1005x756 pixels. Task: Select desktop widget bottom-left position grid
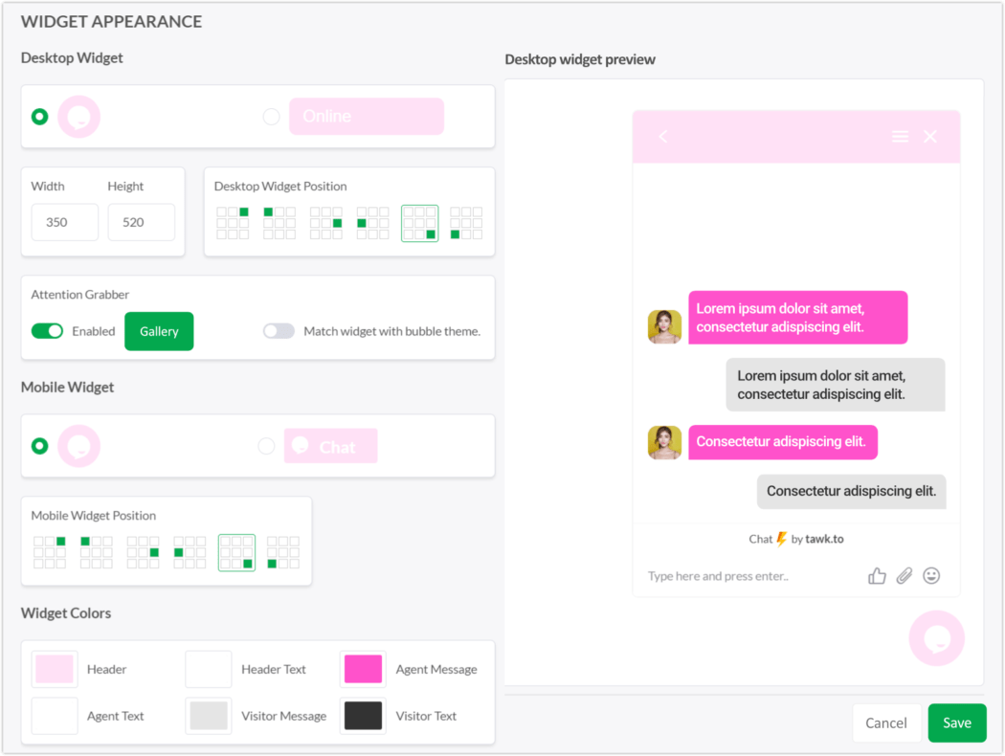pyautogui.click(x=466, y=223)
